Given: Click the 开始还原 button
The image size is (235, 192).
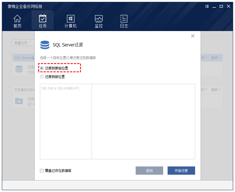Looking at the screenshot, I should click(x=181, y=171).
